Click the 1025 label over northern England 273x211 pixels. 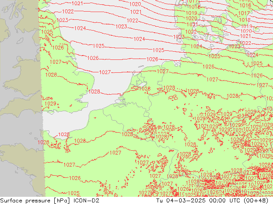tap(47, 32)
